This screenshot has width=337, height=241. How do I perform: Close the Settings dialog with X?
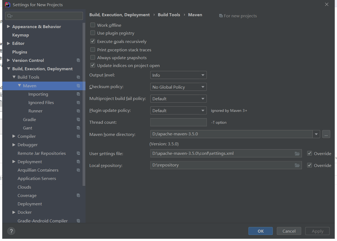[327, 5]
